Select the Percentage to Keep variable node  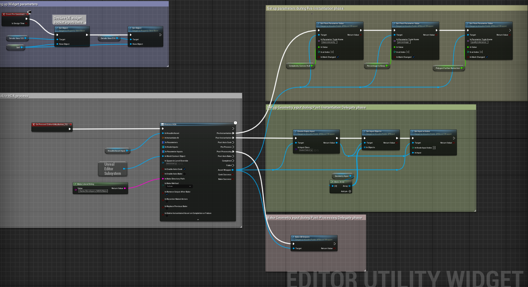coord(377,66)
